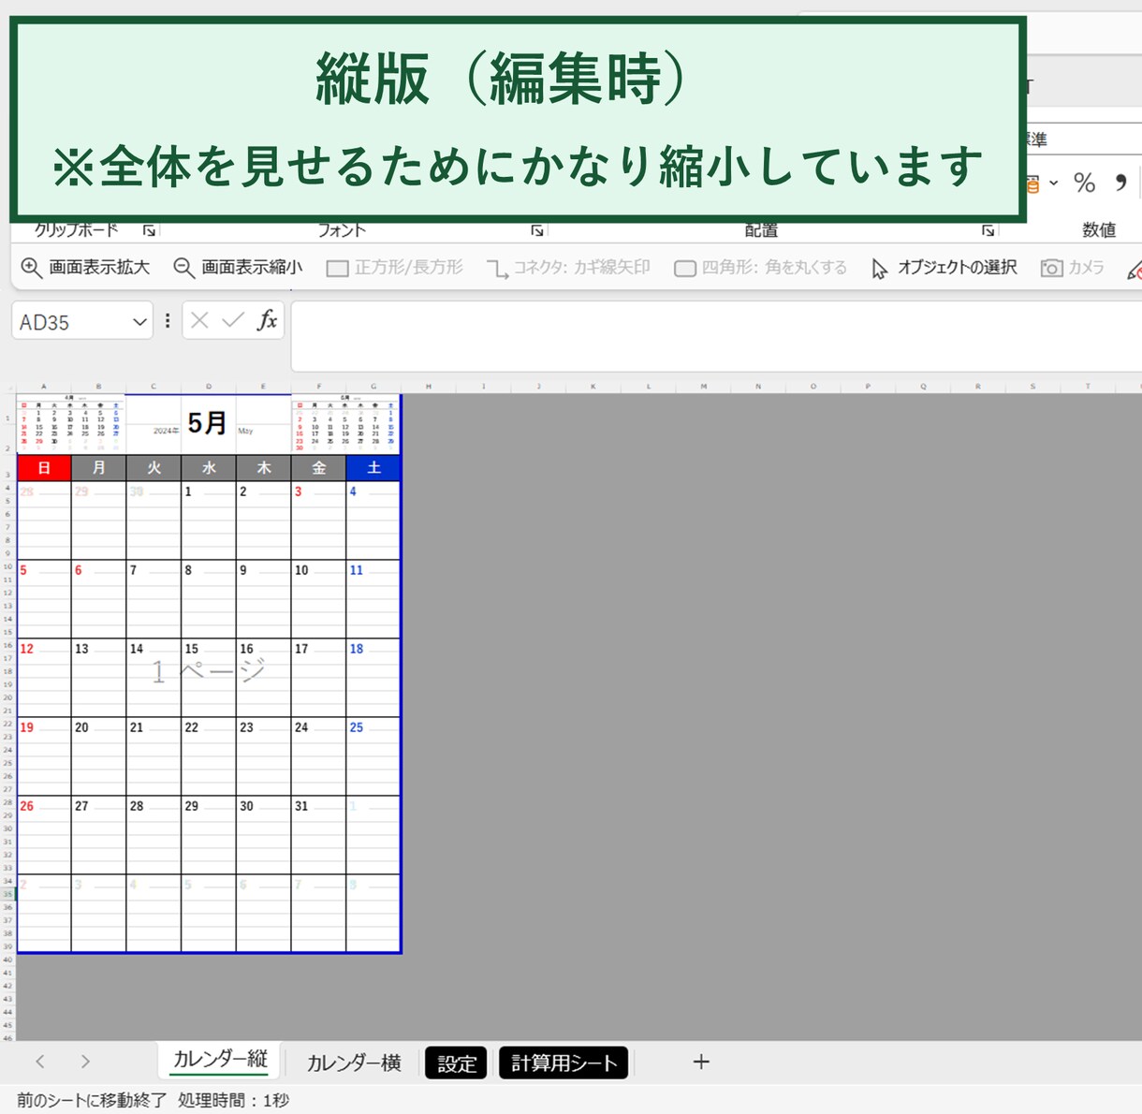This screenshot has width=1142, height=1114.
Task: Expand the name box dropdown arrow
Action: (x=139, y=322)
